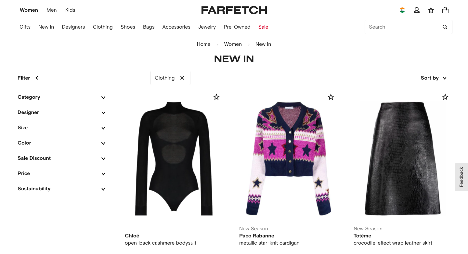This screenshot has height=254, width=468.
Task: Favorite the Paco Rabanne cardigan
Action: click(x=331, y=97)
